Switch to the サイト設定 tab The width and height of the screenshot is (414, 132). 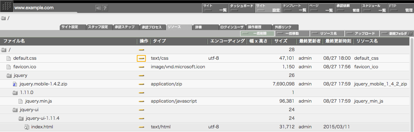(x=72, y=27)
